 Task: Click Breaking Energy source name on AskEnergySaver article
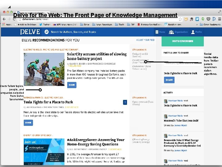[x=98, y=149]
